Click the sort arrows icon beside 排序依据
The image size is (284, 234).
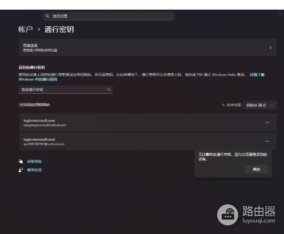click(x=223, y=105)
